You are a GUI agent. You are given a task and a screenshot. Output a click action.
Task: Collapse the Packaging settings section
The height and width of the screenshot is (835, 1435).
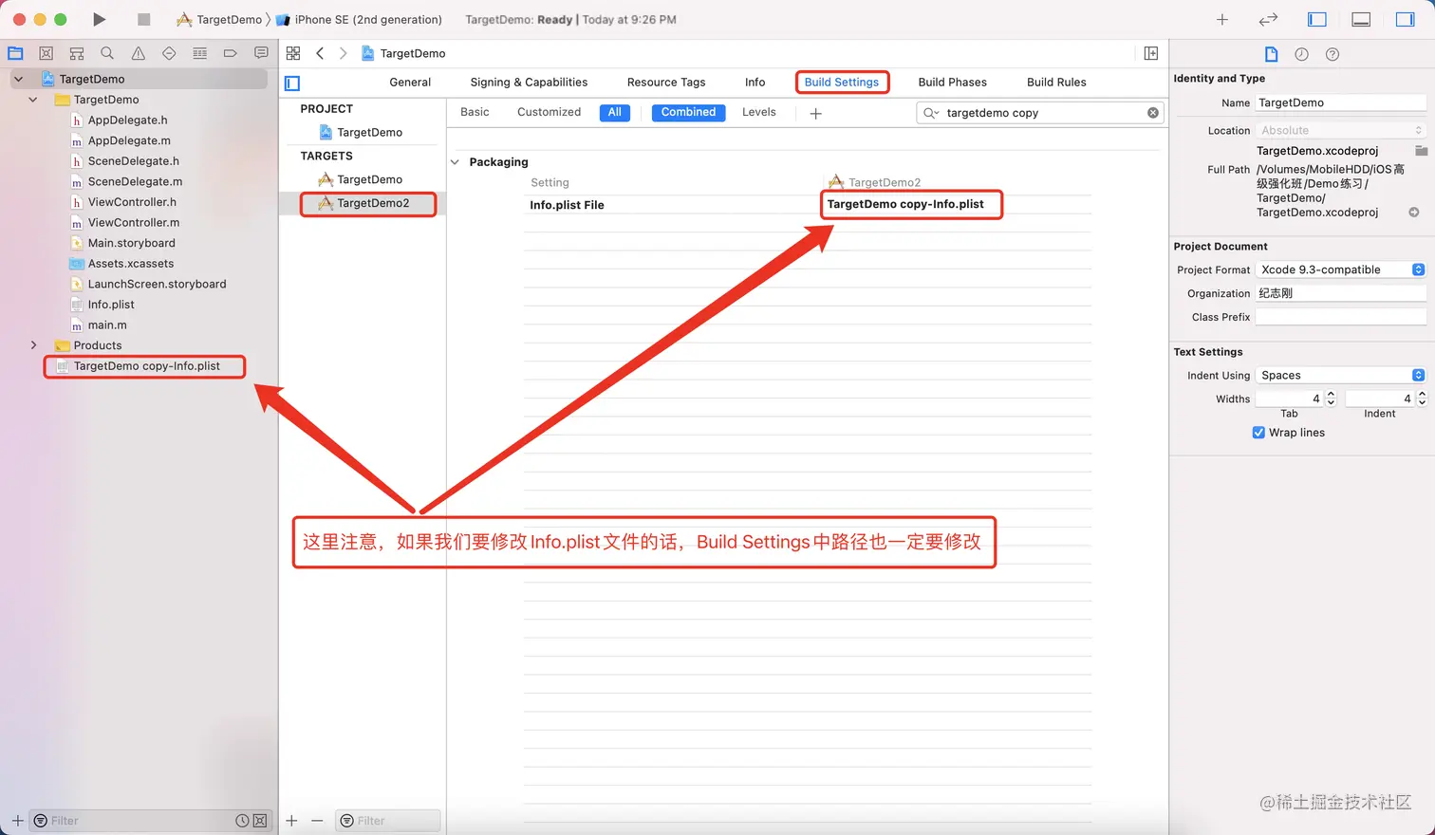point(455,162)
